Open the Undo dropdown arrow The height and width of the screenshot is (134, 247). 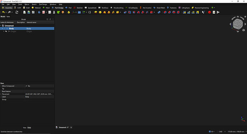click(6, 12)
